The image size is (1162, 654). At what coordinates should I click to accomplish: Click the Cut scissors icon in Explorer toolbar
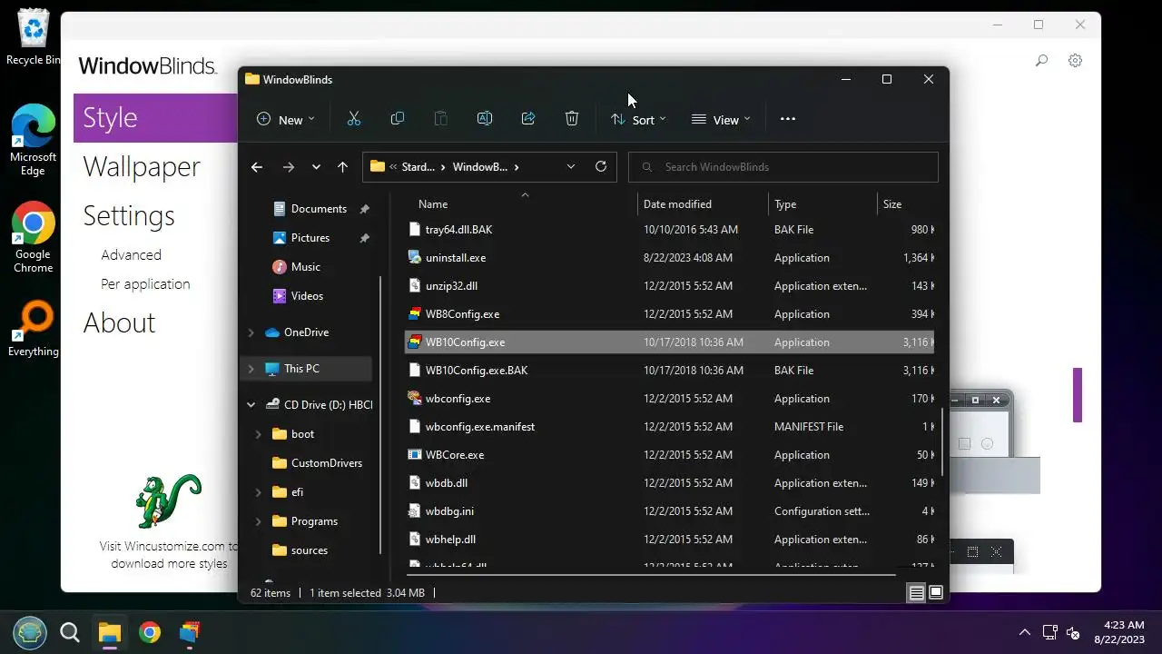pos(354,119)
